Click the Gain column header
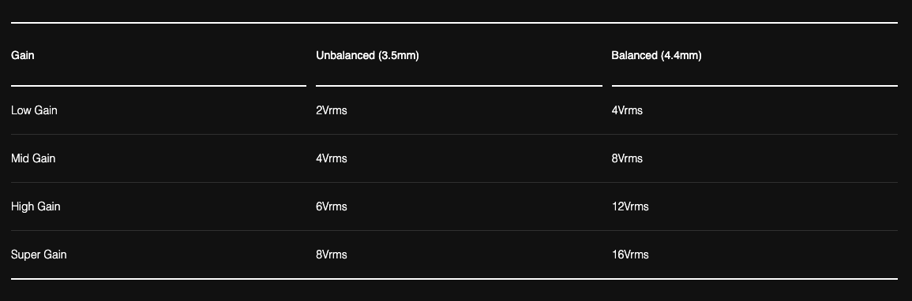The height and width of the screenshot is (301, 912). click(23, 56)
